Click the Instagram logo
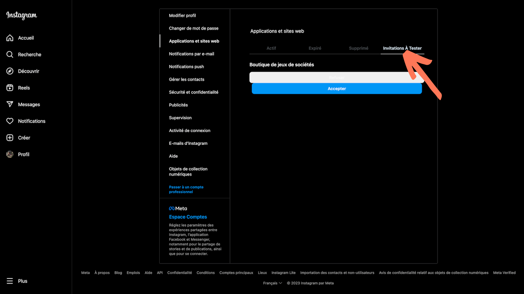 (x=22, y=15)
